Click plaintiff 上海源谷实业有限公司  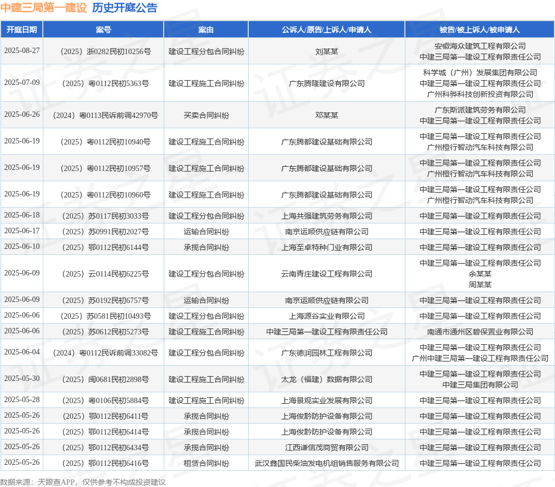tap(327, 316)
